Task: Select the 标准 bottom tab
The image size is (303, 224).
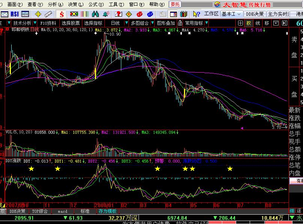Action: pyautogui.click(x=85, y=211)
